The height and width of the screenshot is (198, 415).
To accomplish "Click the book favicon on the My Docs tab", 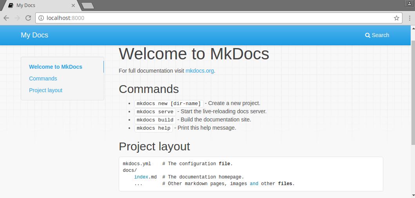I will [11, 5].
